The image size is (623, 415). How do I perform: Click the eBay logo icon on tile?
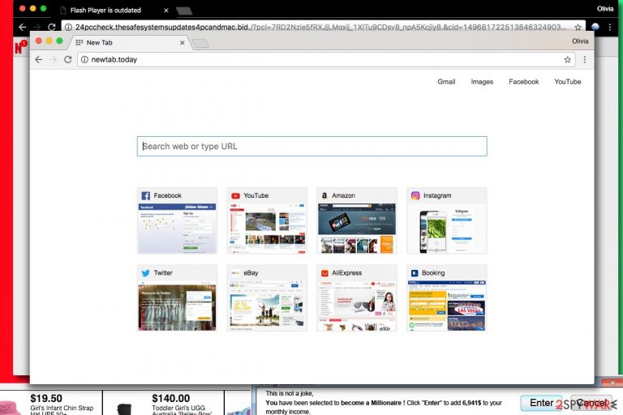pyautogui.click(x=235, y=273)
